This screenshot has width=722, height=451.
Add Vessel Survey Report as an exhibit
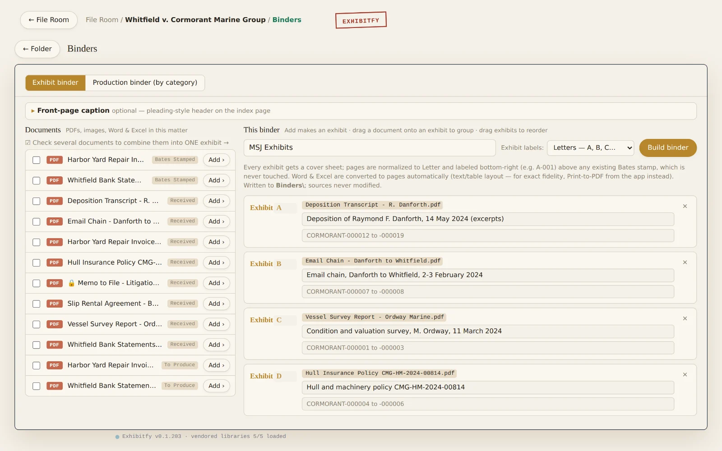point(216,324)
